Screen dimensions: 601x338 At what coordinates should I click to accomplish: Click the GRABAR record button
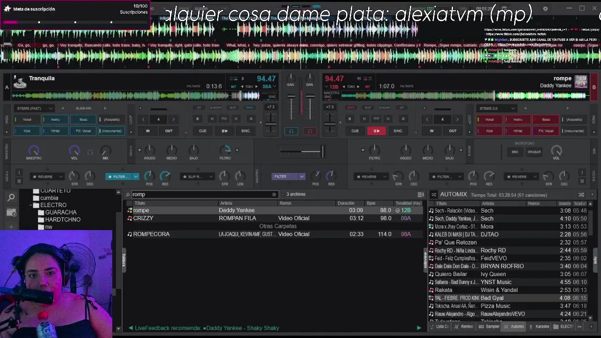click(534, 152)
